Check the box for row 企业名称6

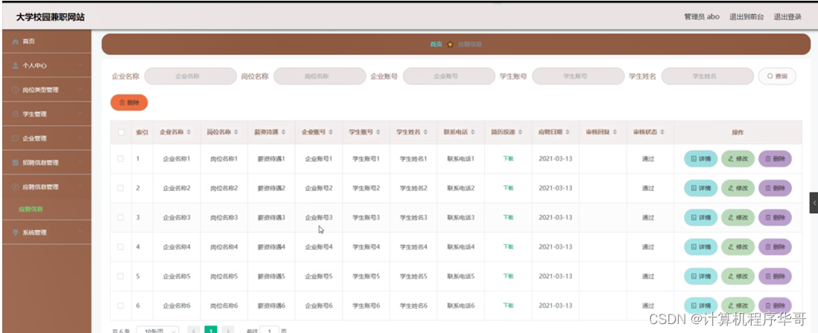121,305
